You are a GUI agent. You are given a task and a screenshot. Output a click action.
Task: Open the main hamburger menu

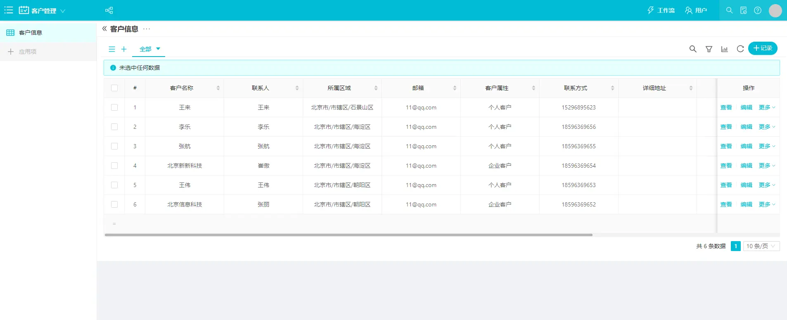(x=9, y=10)
